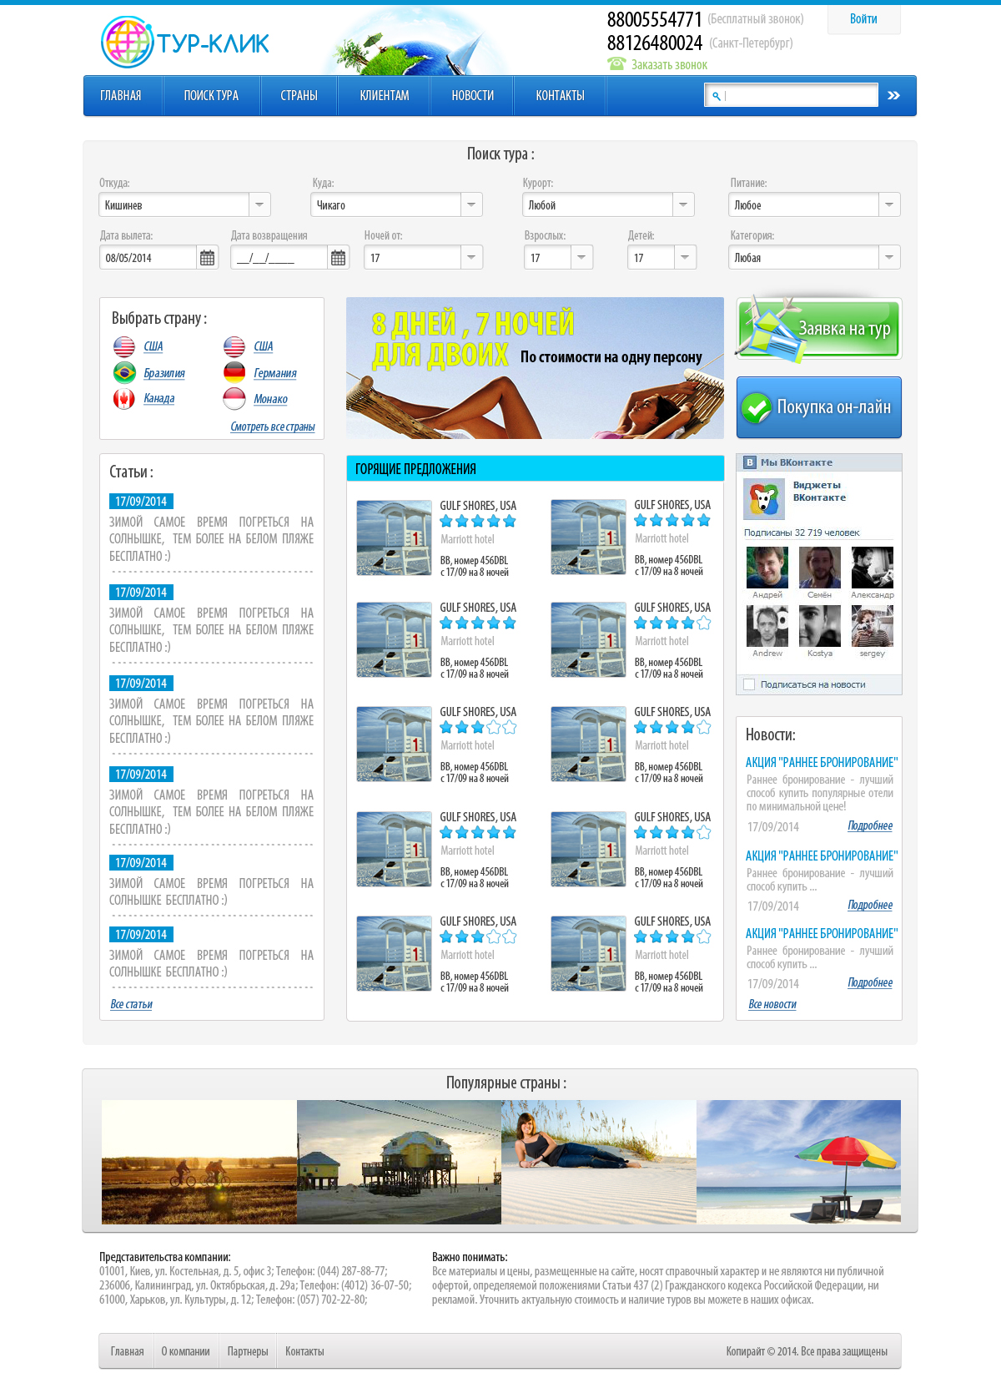Click the 8 дней, 7 ночей promo banner
The image size is (1001, 1378).
tap(535, 368)
